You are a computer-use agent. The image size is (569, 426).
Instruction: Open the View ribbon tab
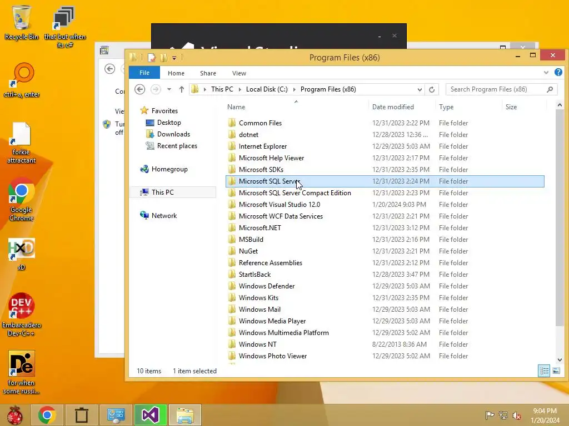click(x=239, y=73)
